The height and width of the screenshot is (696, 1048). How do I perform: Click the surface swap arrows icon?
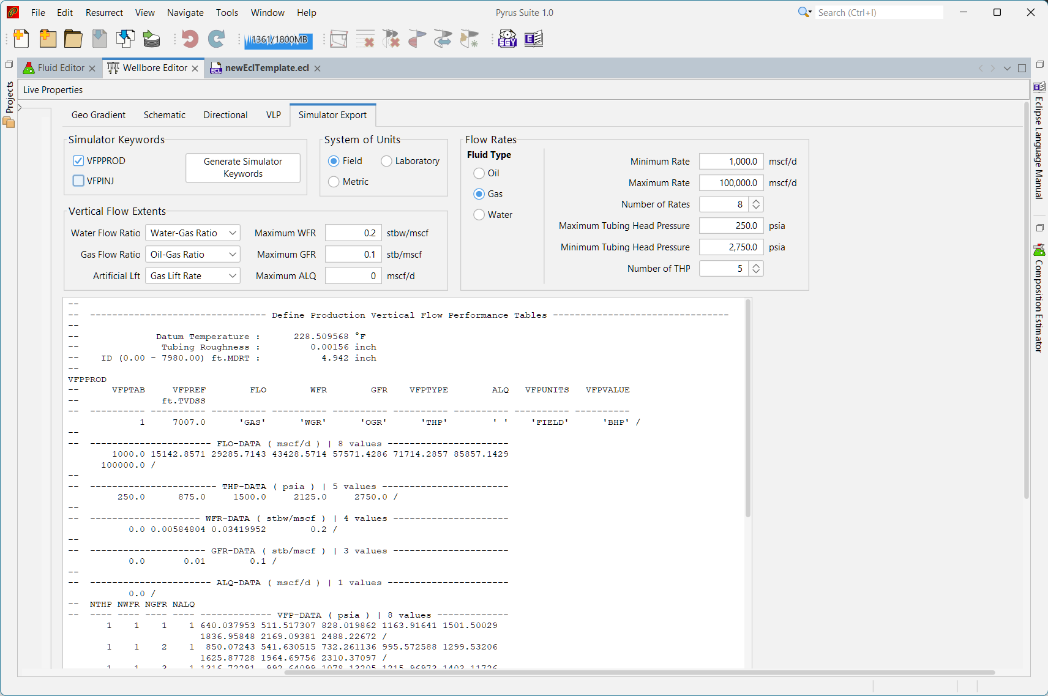(443, 39)
